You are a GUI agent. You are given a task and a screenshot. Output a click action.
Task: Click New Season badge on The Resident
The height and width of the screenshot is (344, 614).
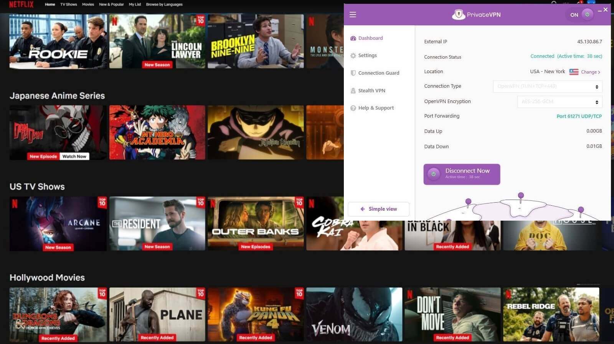[157, 247]
